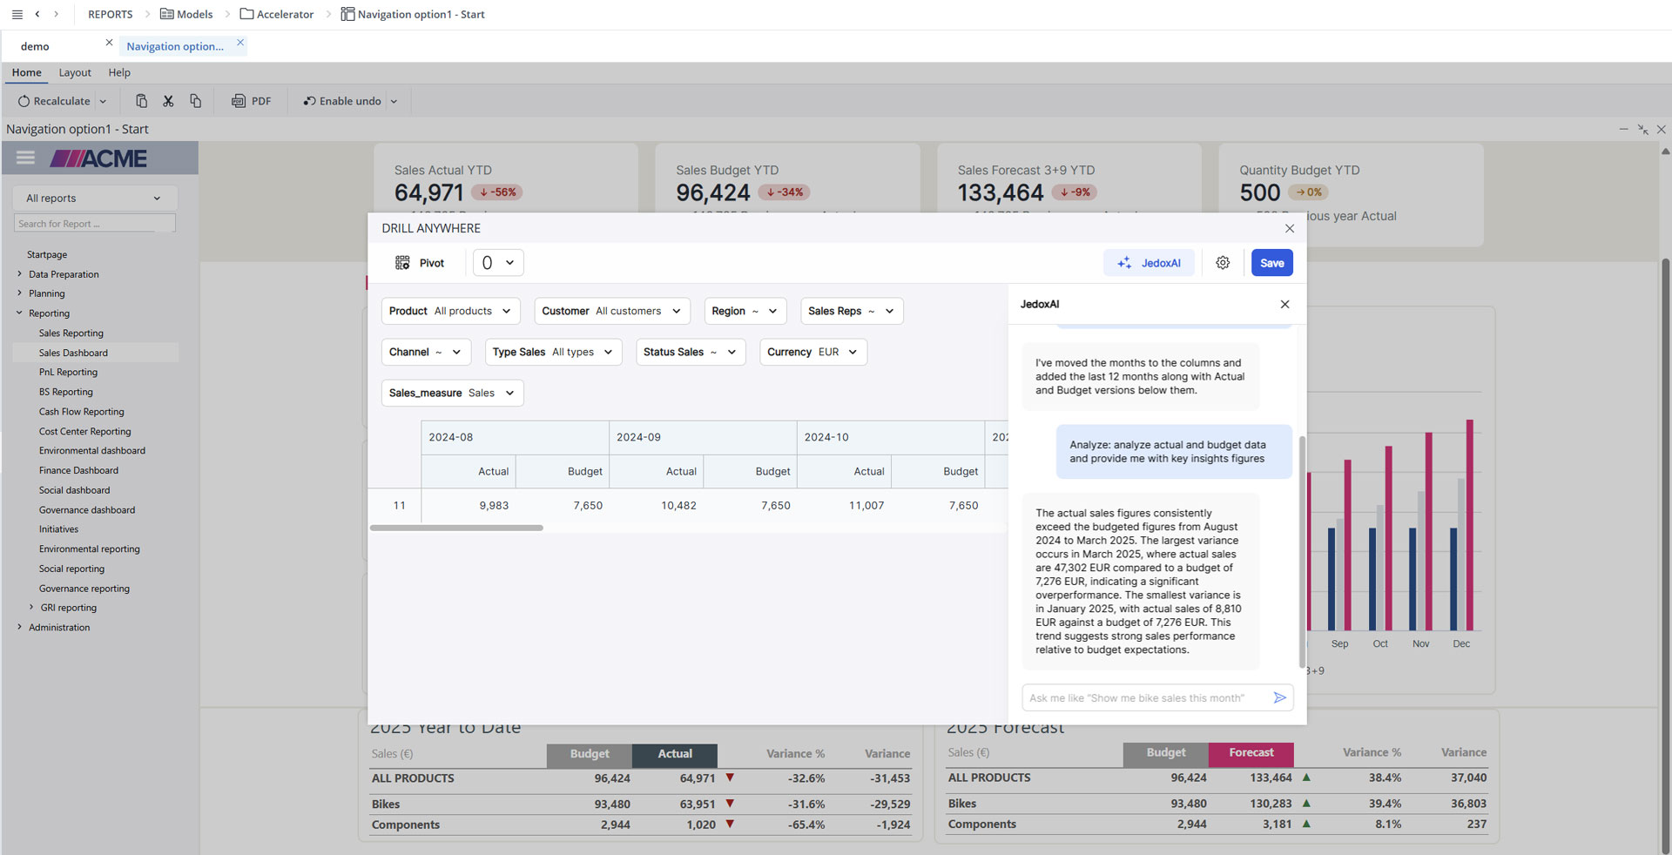Send the chat message arrow icon

click(1279, 697)
